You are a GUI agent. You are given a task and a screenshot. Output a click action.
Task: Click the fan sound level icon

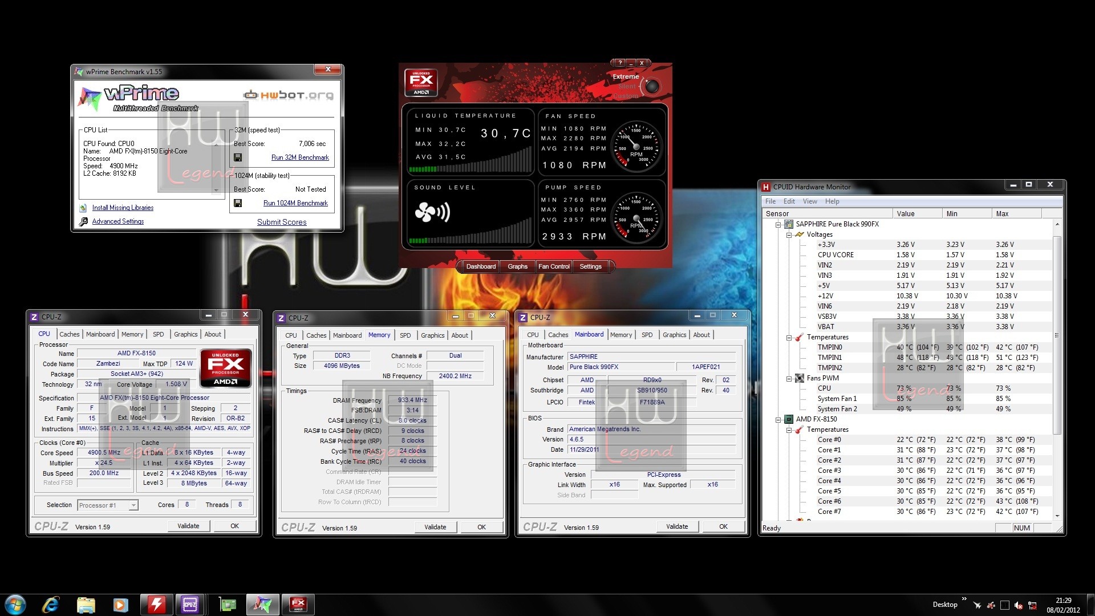(432, 213)
